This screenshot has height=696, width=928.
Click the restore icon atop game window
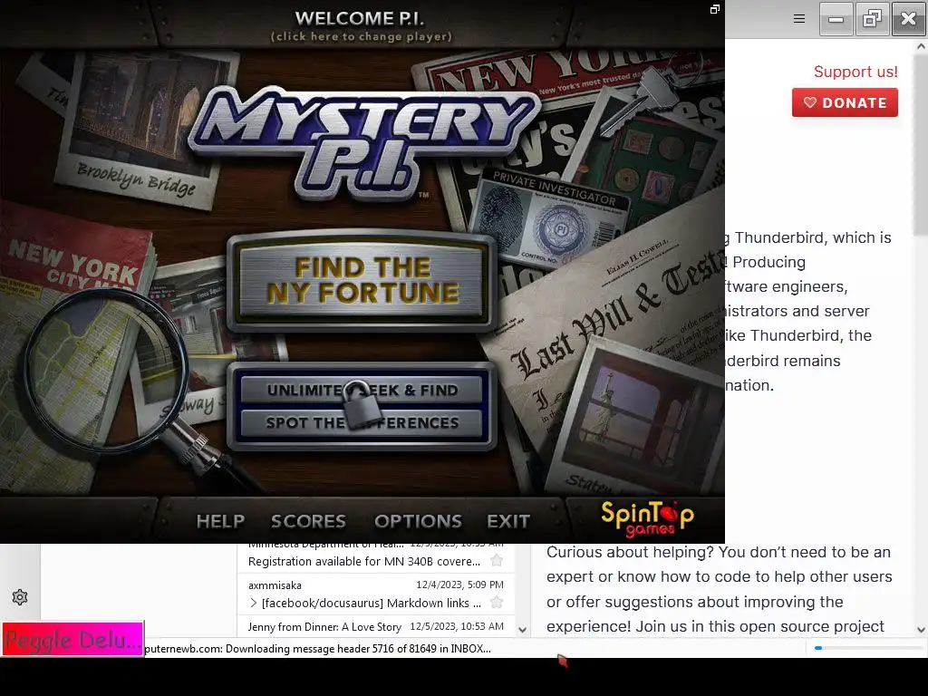pos(715,9)
